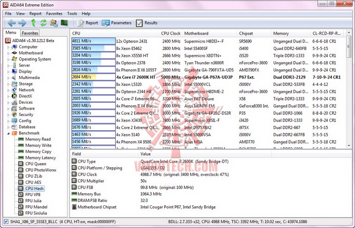
Task: Switch to the Menu tab
Action: [11, 33]
